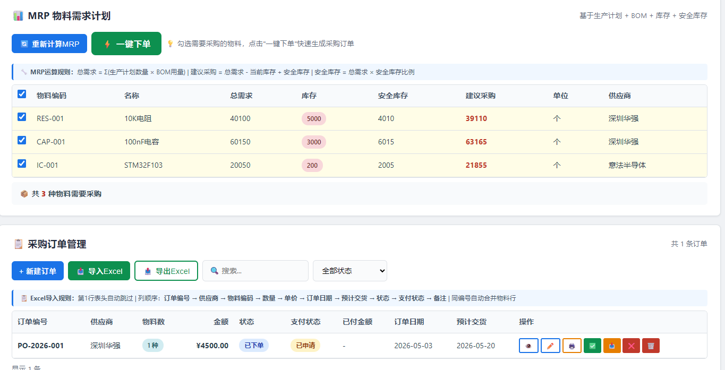Click 重新计算MRP button
The width and height of the screenshot is (725, 370).
[49, 44]
